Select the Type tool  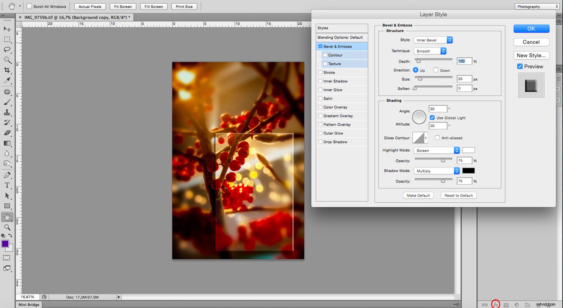coord(7,185)
